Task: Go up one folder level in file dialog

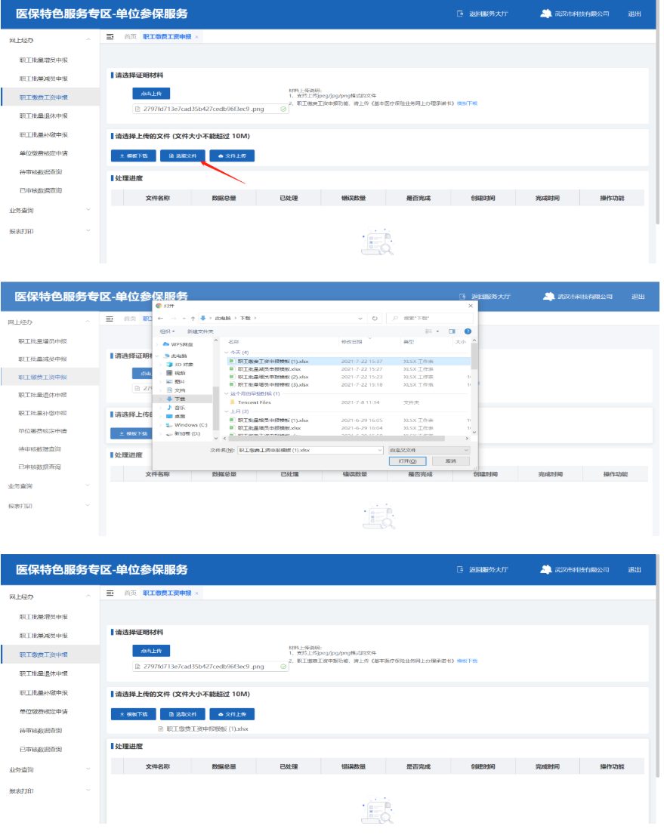Action: coord(193,319)
